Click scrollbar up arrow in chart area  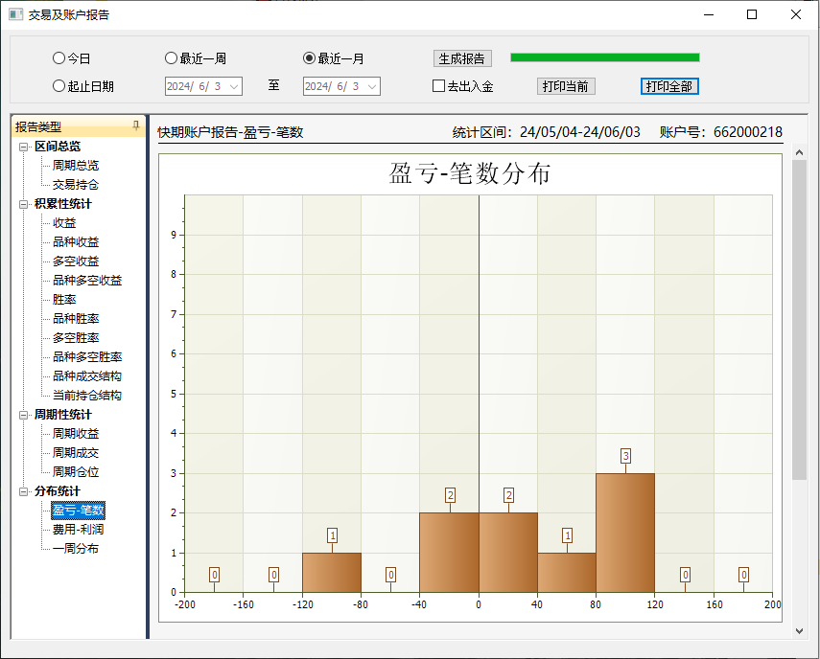click(800, 150)
